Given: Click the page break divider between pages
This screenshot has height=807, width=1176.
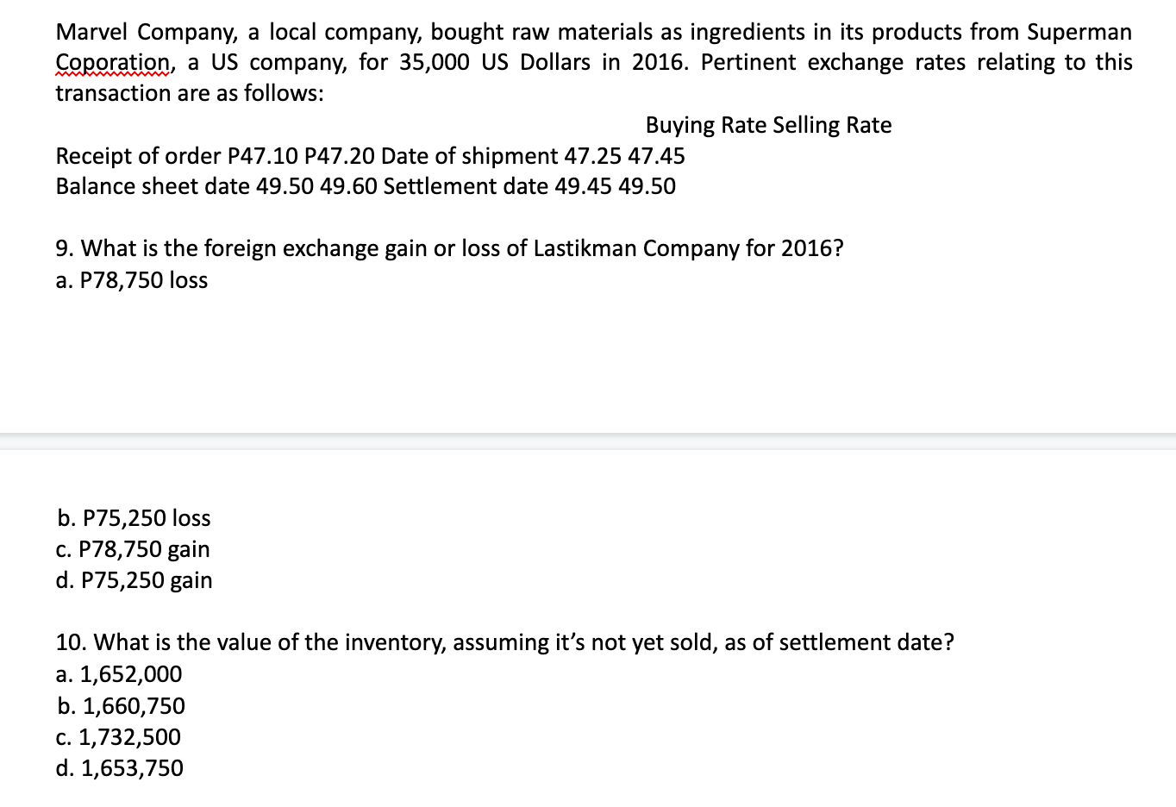Looking at the screenshot, I should click(588, 441).
